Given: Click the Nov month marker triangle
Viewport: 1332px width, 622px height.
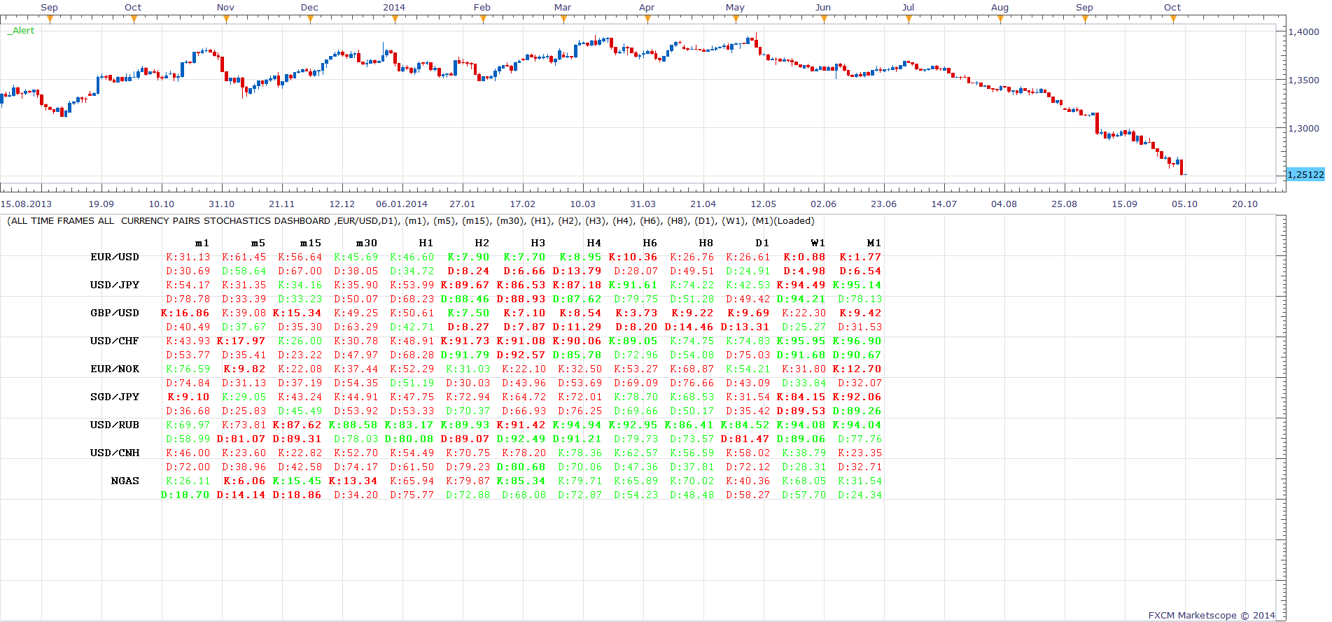Looking at the screenshot, I should [x=226, y=19].
